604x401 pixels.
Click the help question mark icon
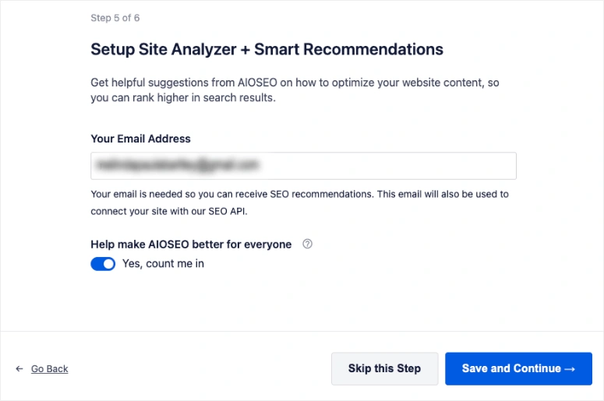308,244
